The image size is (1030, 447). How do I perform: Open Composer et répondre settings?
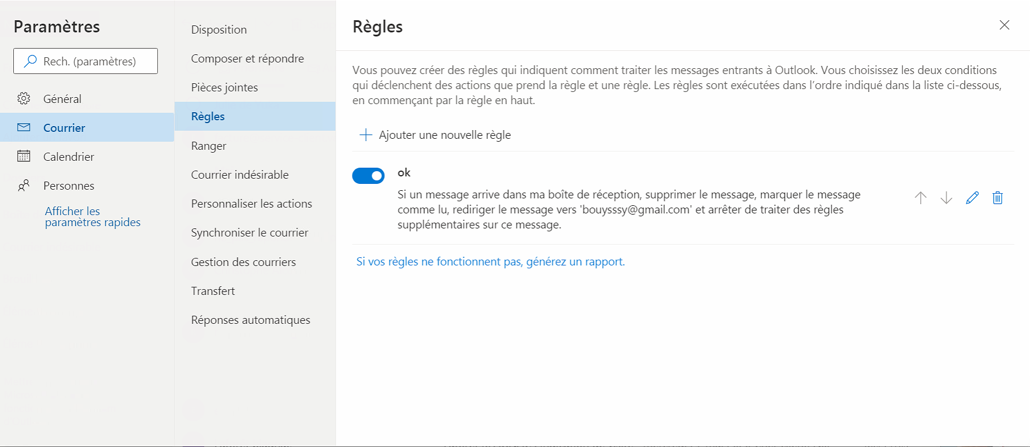click(x=247, y=58)
